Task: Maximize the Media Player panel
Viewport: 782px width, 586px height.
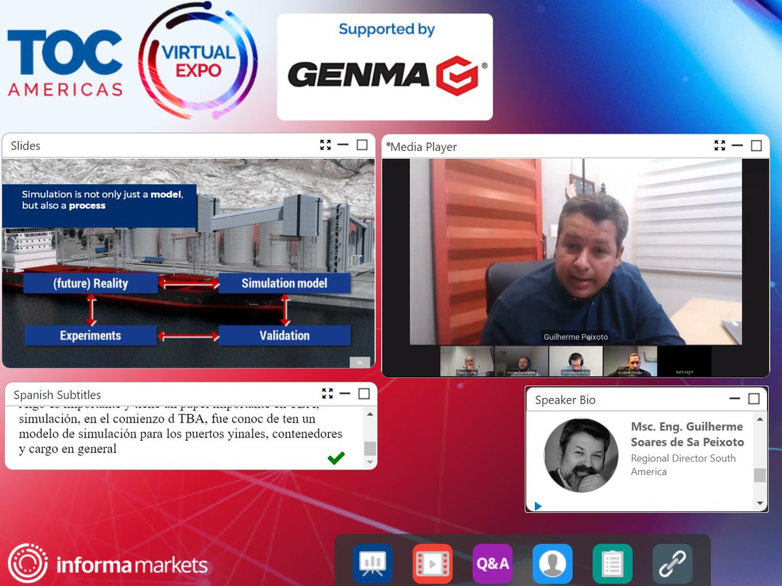Action: [756, 146]
